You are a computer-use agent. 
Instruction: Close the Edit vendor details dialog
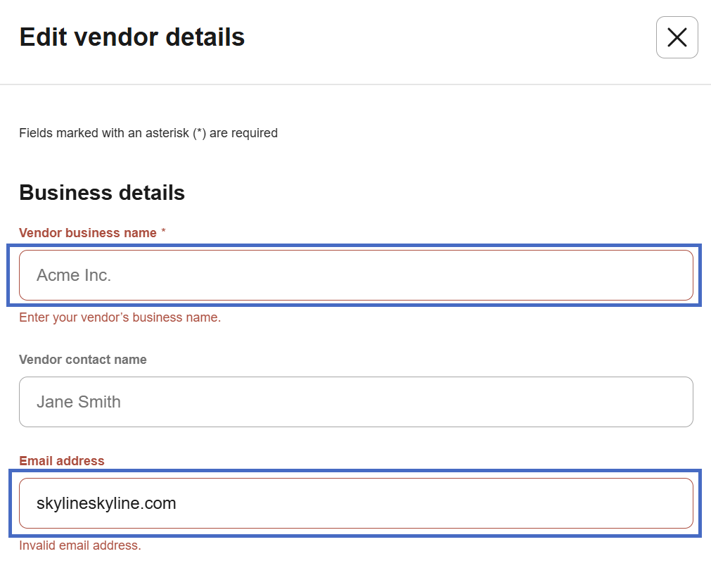pos(677,37)
